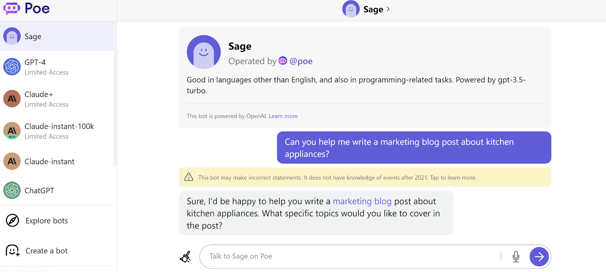606x272 pixels.
Task: Click the GPT-4 bot logo icon
Action: click(12, 67)
